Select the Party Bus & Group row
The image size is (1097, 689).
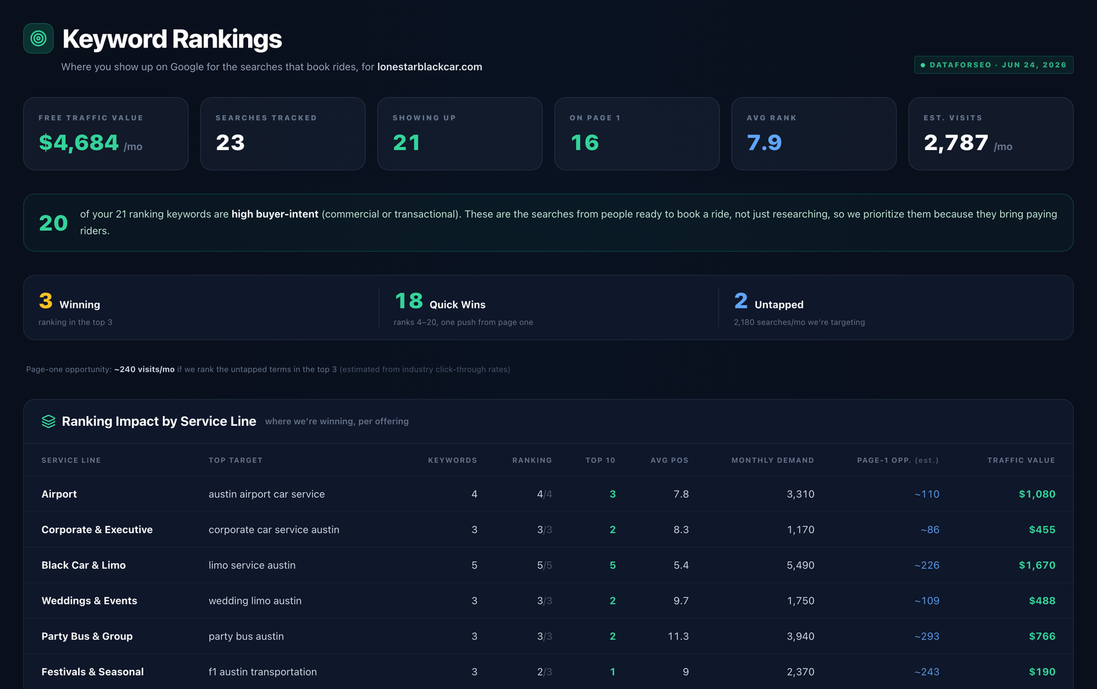click(548, 637)
